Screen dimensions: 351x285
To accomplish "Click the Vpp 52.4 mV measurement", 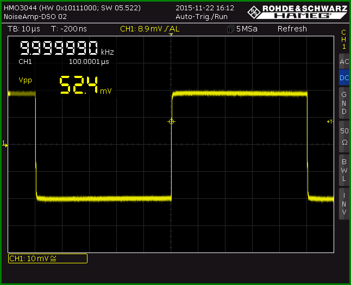I will tap(65, 85).
